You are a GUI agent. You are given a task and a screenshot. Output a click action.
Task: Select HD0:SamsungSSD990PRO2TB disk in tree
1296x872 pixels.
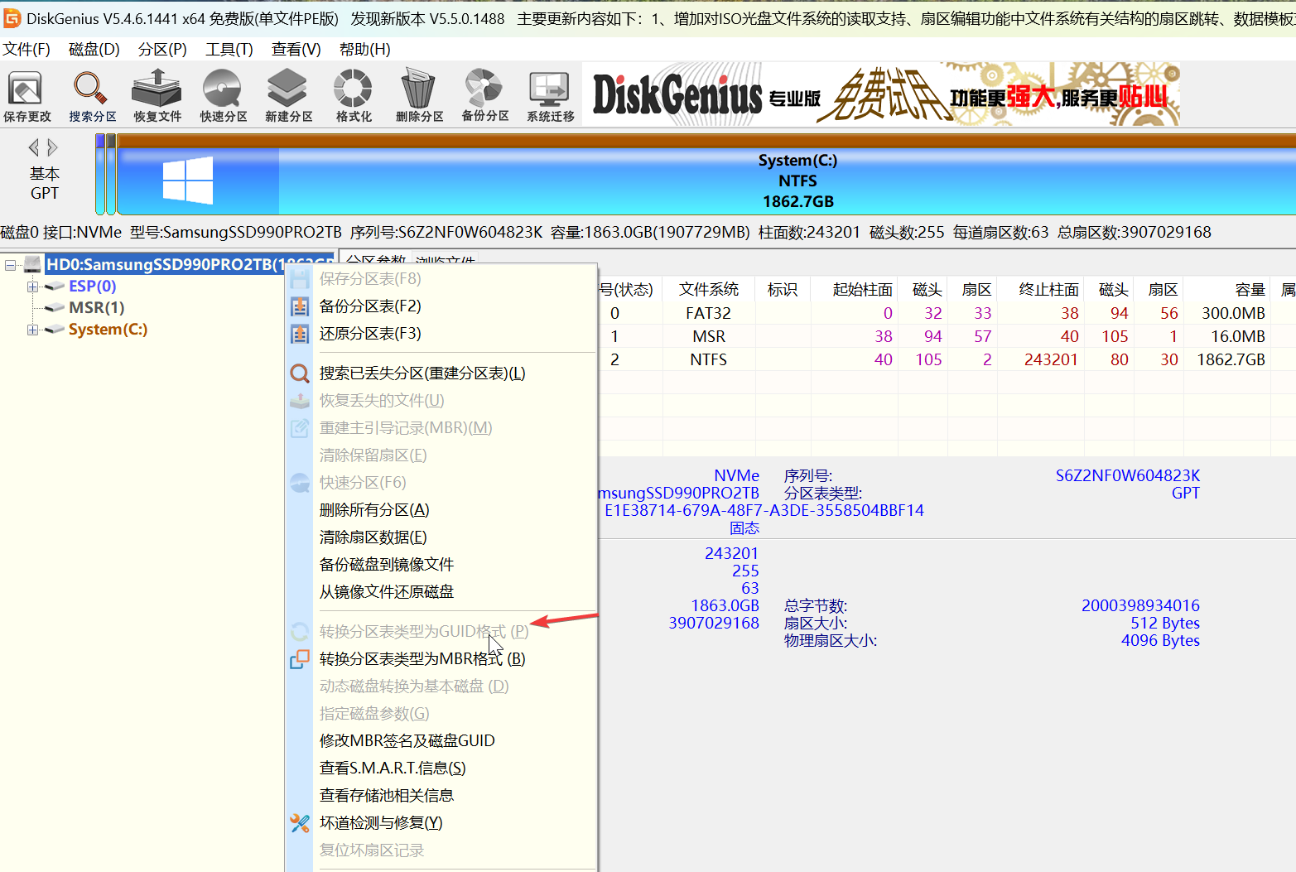click(x=190, y=265)
